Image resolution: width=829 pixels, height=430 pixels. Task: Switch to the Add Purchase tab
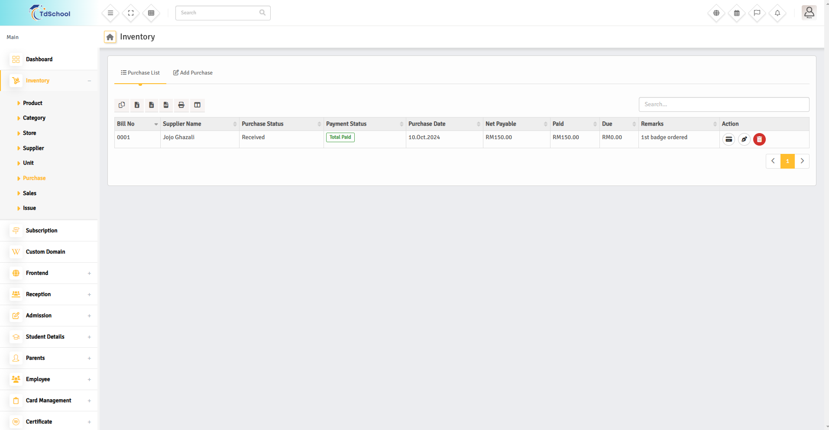tap(193, 73)
